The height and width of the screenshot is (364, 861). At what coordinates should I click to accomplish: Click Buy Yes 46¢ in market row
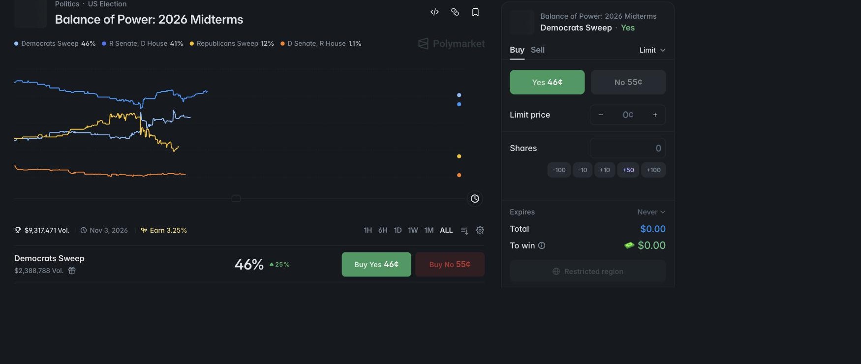click(x=376, y=265)
